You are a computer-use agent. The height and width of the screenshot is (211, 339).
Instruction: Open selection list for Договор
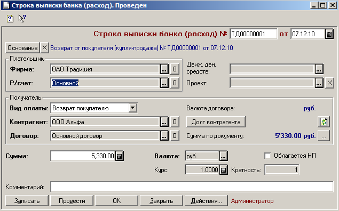[x=164, y=136]
